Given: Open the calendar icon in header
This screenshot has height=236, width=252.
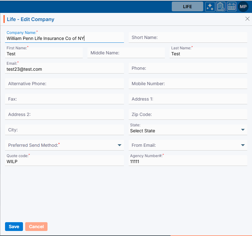Looking at the screenshot, I should point(232,7).
